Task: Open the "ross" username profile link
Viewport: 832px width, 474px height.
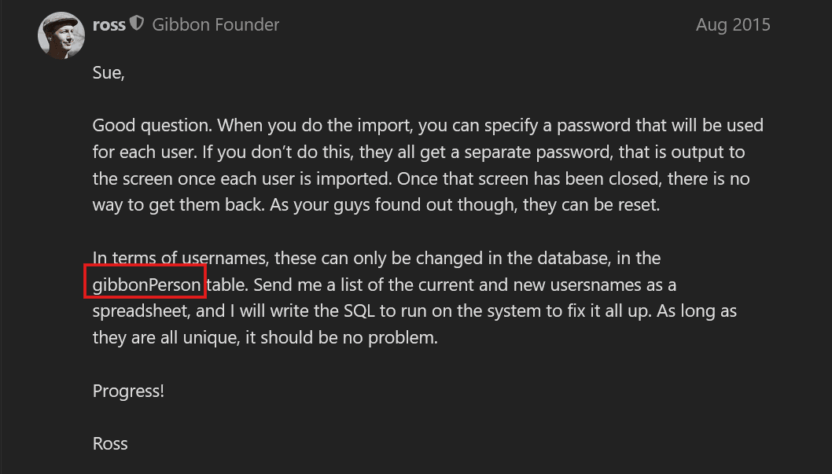Action: click(109, 25)
